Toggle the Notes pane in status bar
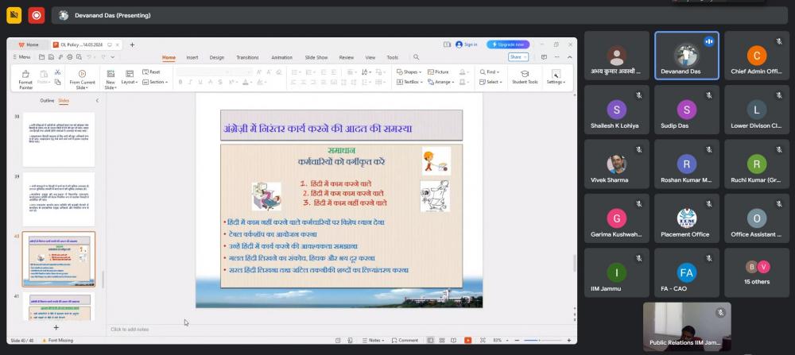The width and height of the screenshot is (795, 355). click(376, 340)
